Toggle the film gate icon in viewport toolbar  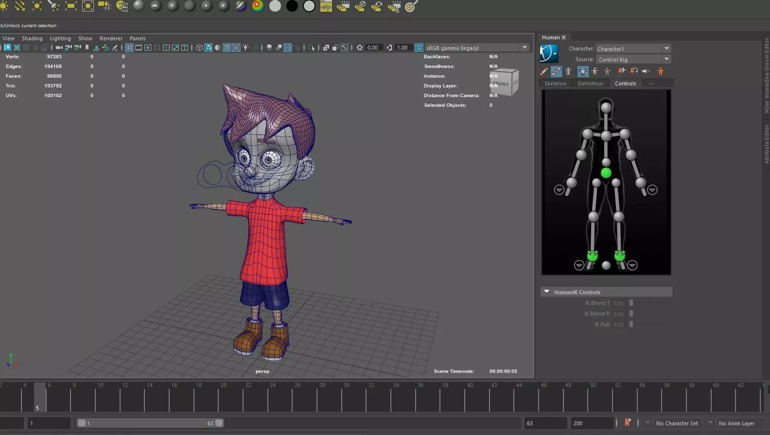click(139, 48)
